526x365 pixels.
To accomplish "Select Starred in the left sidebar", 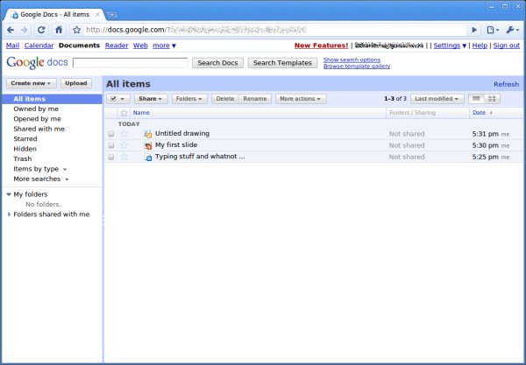I will point(25,138).
